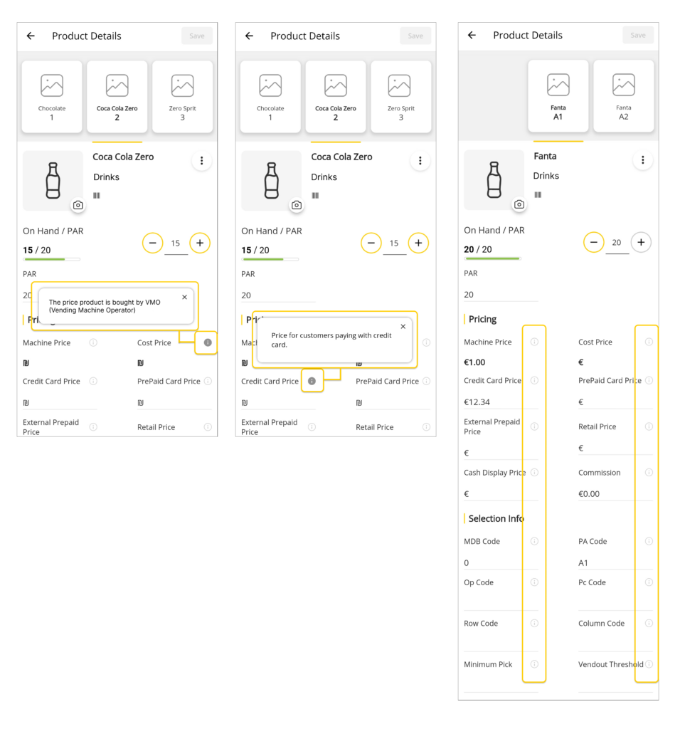The image size is (685, 729).
Task: Show info for Row Code
Action: click(x=534, y=623)
